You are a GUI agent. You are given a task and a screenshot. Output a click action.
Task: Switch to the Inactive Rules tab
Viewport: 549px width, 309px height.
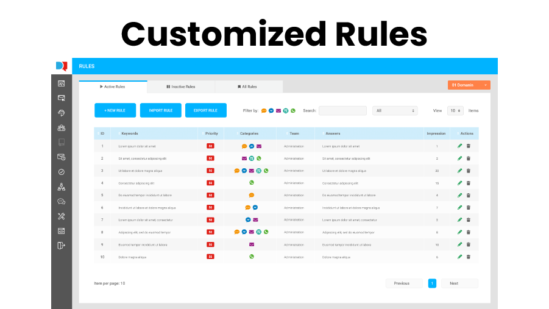coord(181,87)
